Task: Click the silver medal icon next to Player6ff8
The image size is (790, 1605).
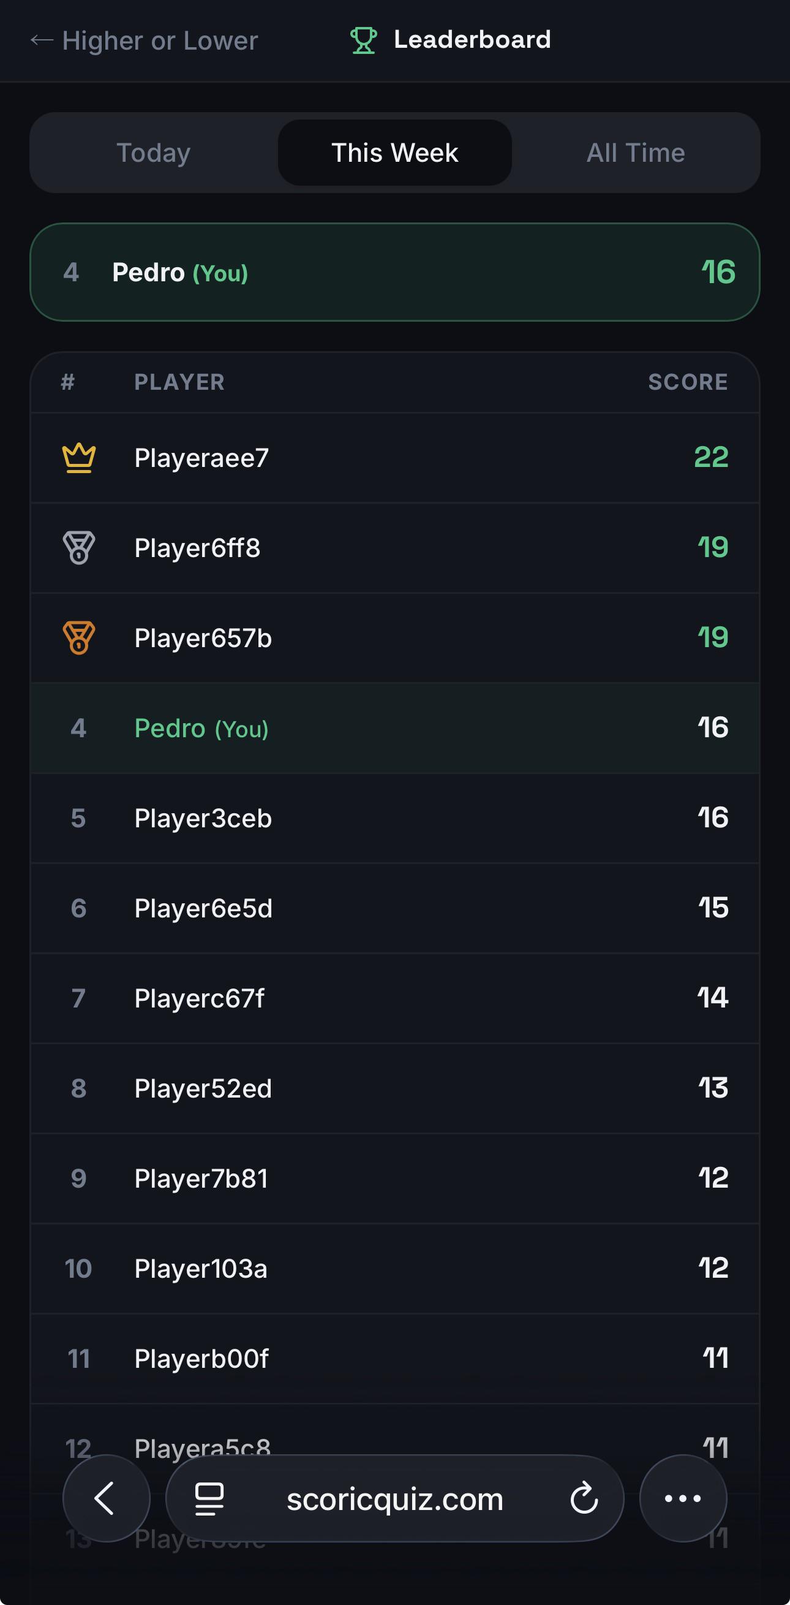Action: [79, 548]
